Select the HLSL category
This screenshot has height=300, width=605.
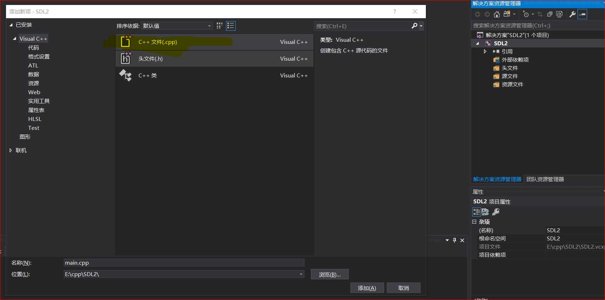pyautogui.click(x=35, y=119)
